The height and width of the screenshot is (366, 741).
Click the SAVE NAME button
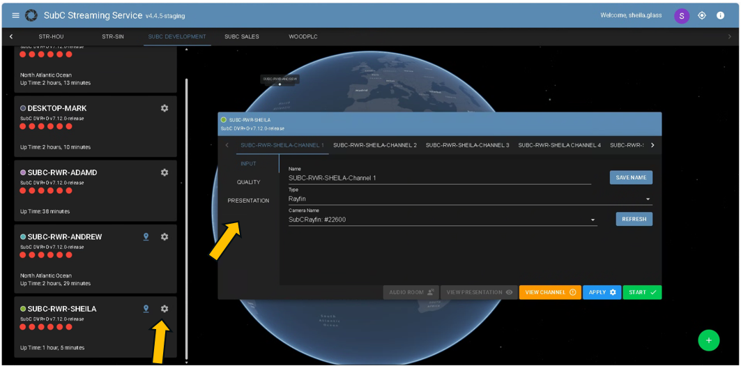631,178
